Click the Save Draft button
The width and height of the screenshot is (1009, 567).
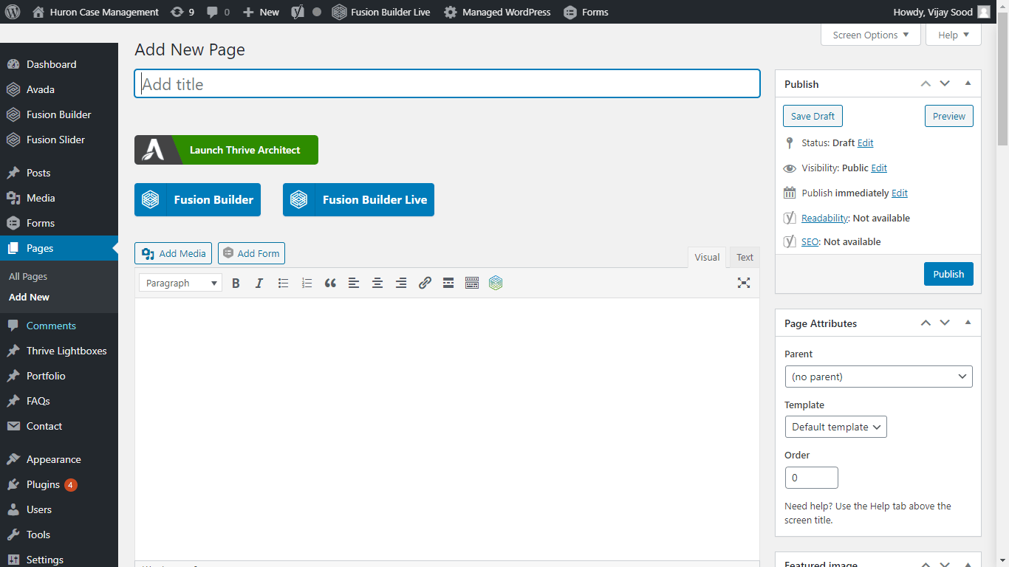pos(813,116)
